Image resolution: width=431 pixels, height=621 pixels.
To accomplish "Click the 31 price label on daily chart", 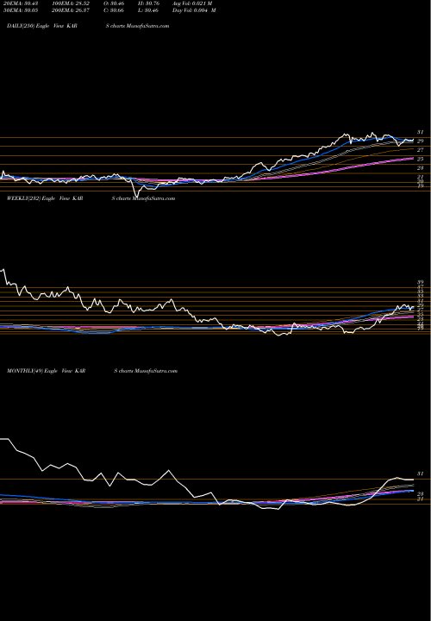I will point(421,132).
